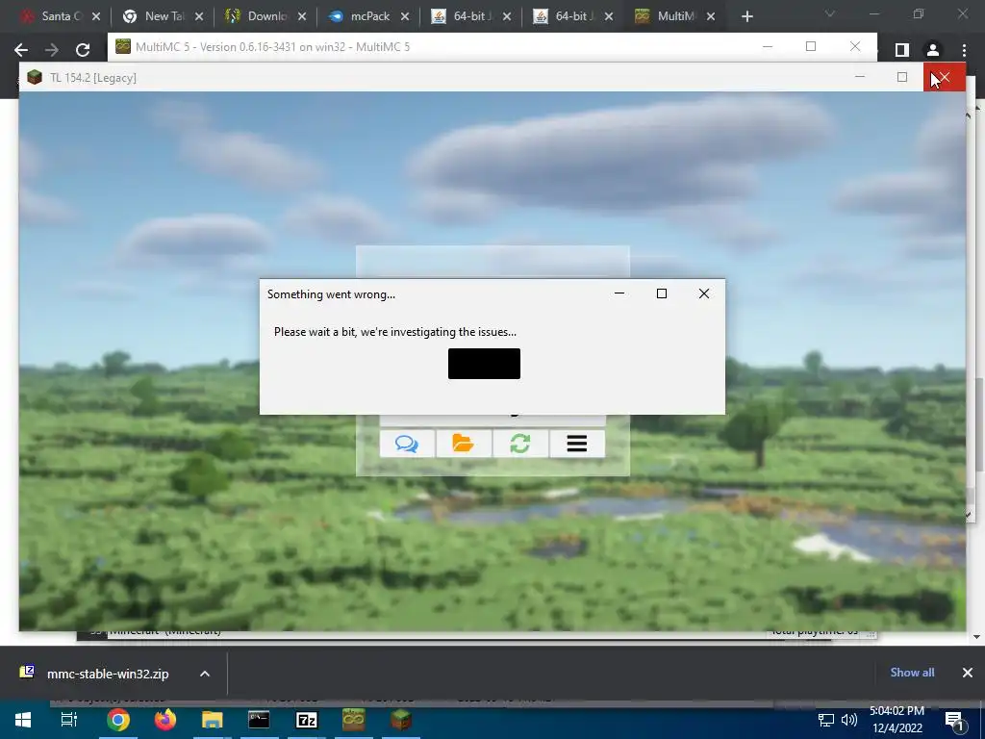Open Chrome three-dot menu
The image size is (985, 739).
(964, 50)
